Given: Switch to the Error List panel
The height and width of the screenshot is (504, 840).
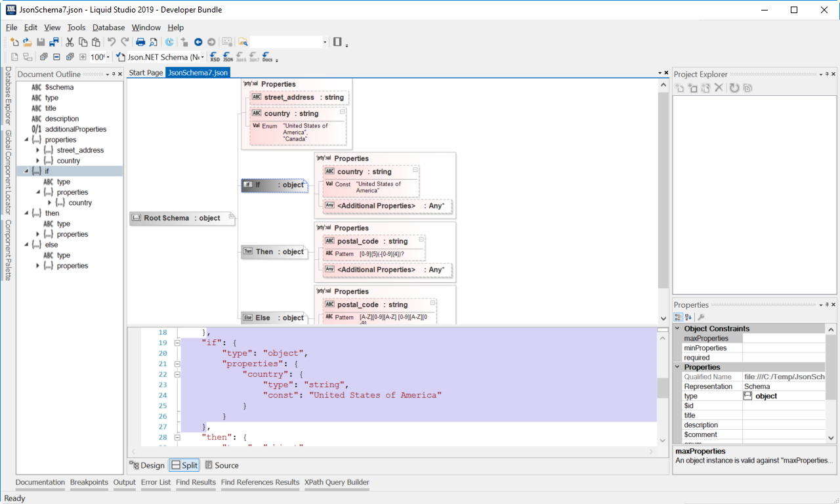Looking at the screenshot, I should pyautogui.click(x=155, y=482).
